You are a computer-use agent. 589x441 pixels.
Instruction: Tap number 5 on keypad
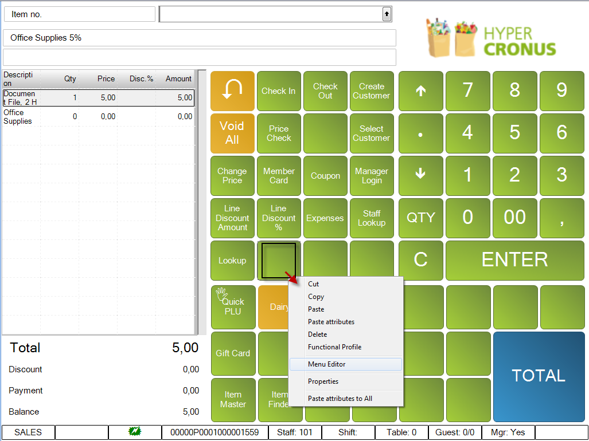point(515,133)
